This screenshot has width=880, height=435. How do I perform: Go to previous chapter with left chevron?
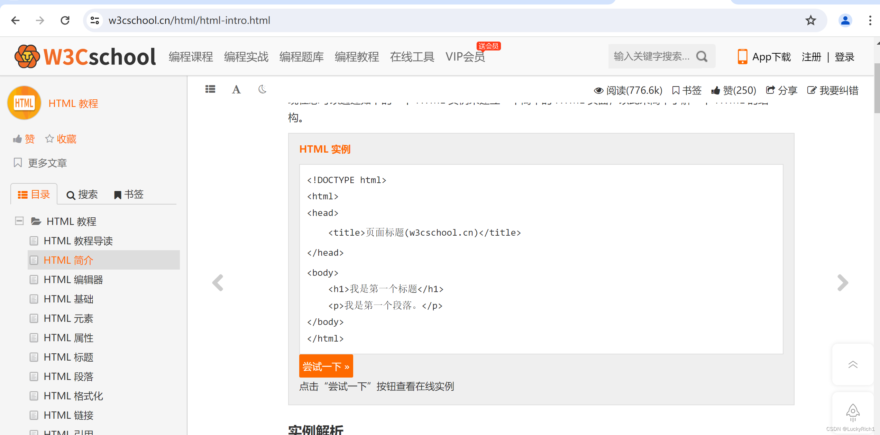218,283
